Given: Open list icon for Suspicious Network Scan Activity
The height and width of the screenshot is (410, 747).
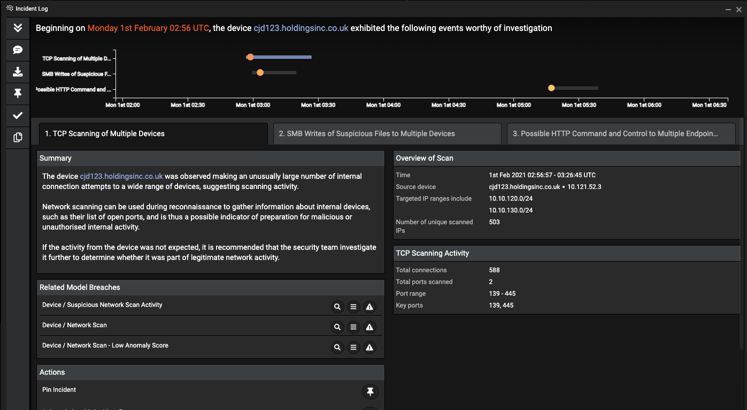Looking at the screenshot, I should click(353, 307).
